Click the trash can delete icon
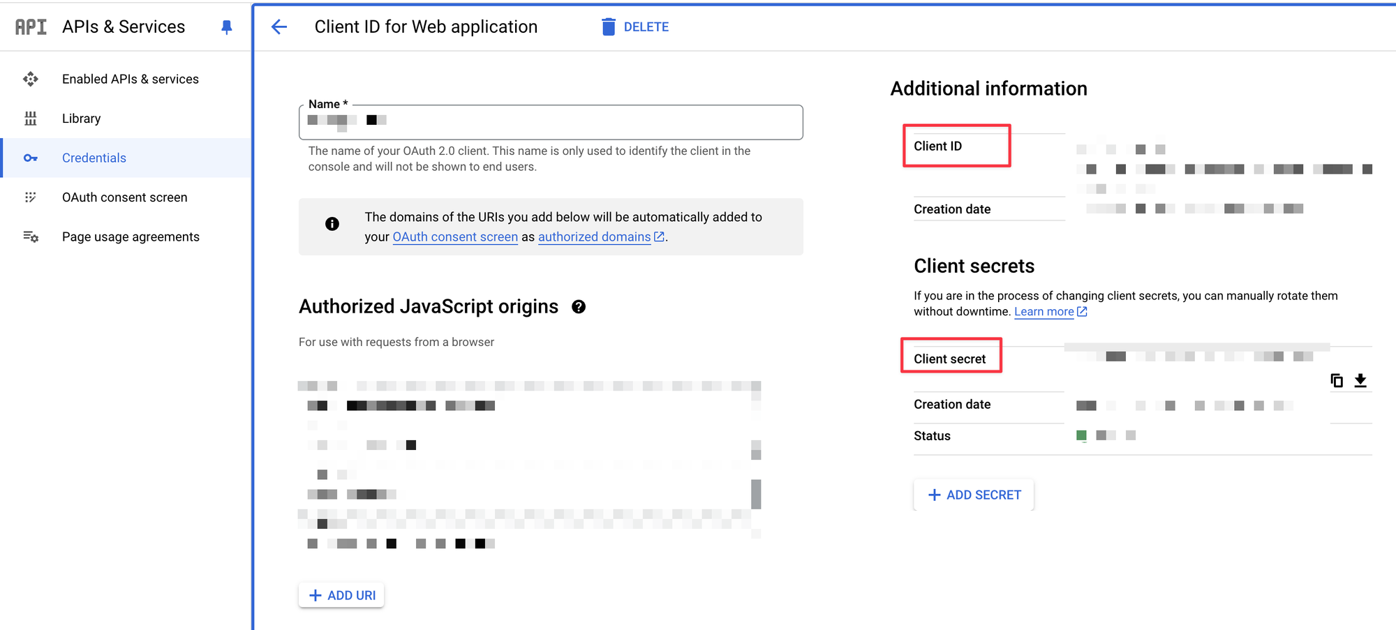 (609, 27)
